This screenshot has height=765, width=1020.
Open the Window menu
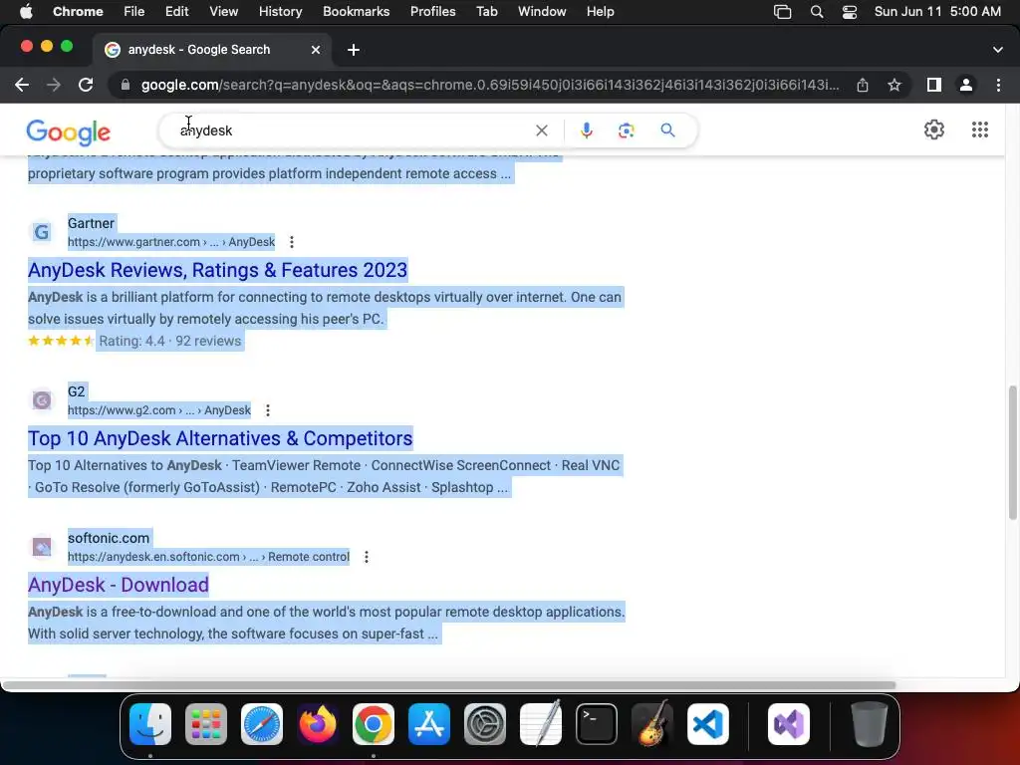tap(542, 12)
